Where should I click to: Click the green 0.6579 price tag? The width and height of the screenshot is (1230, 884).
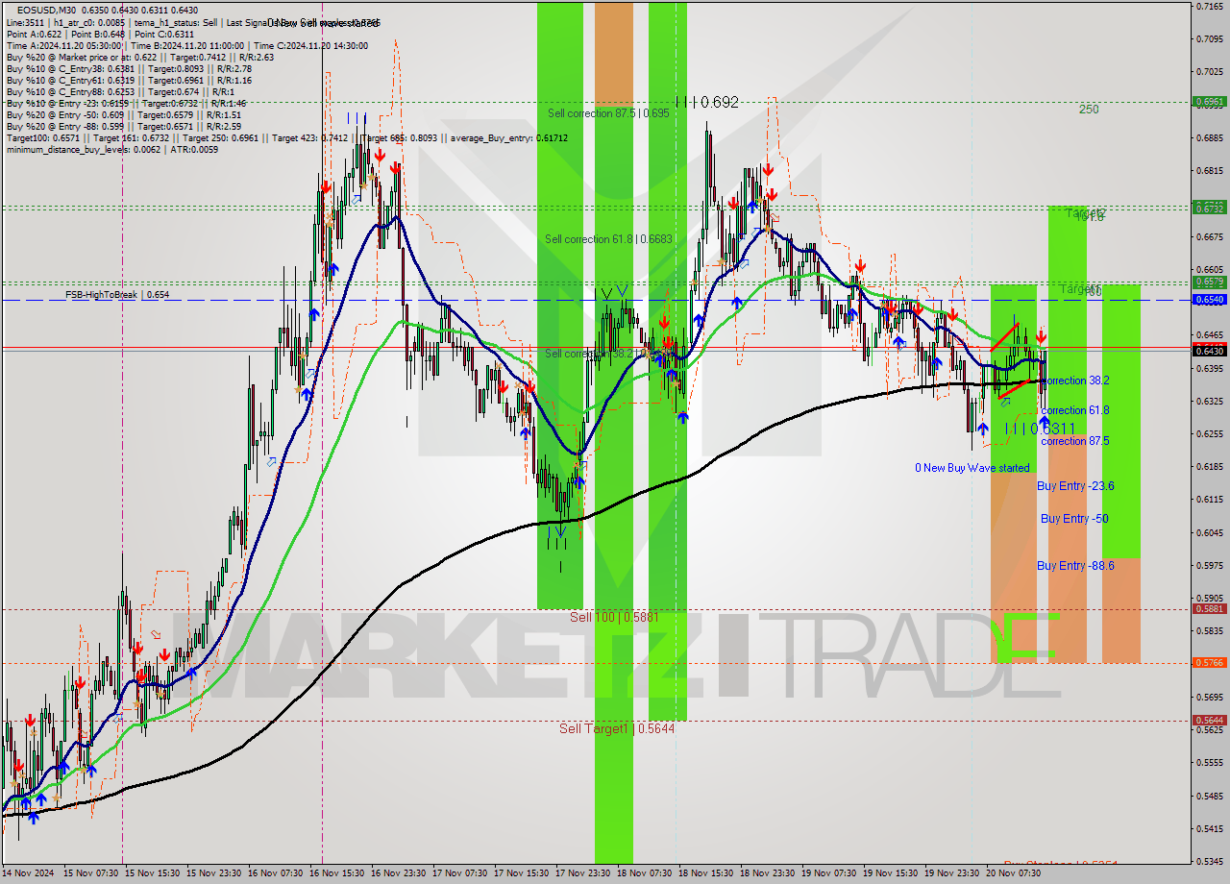coord(1209,282)
